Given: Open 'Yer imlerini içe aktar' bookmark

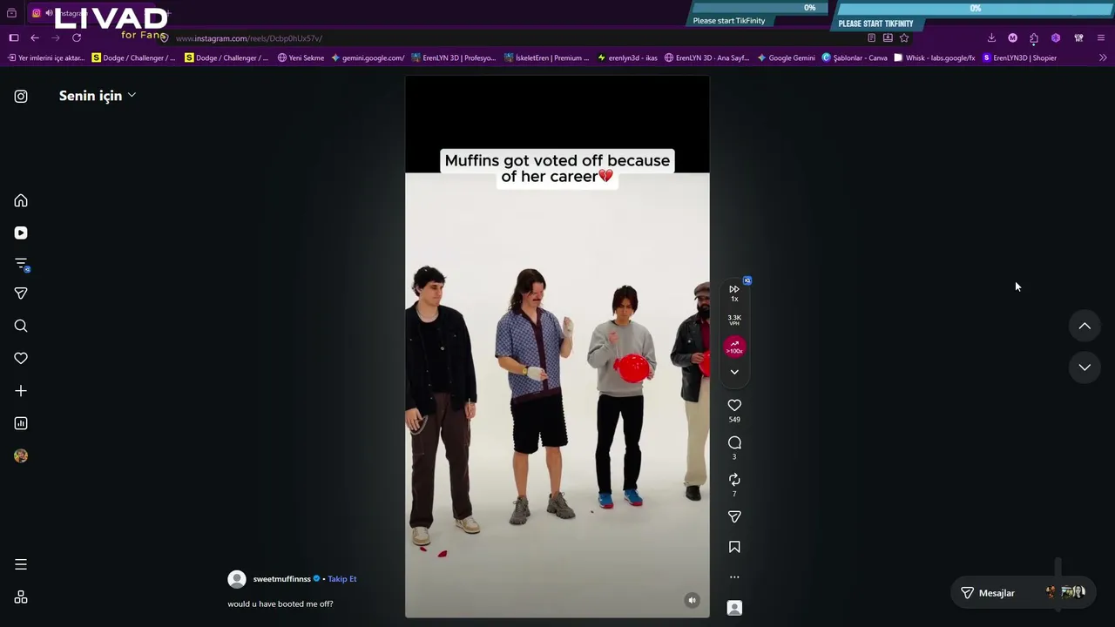Looking at the screenshot, I should coord(46,58).
